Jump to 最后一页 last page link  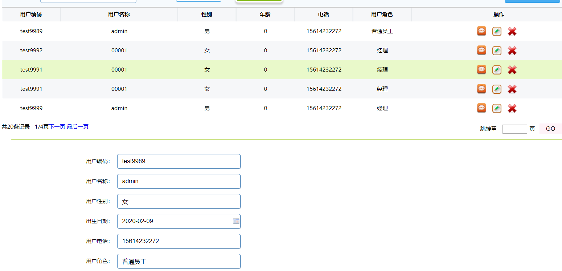point(78,127)
